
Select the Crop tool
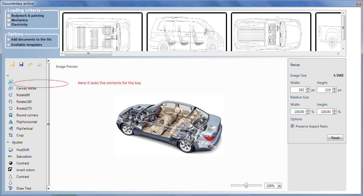click(20, 135)
